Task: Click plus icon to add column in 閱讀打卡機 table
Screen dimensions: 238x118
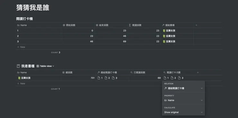Action: tap(196, 25)
